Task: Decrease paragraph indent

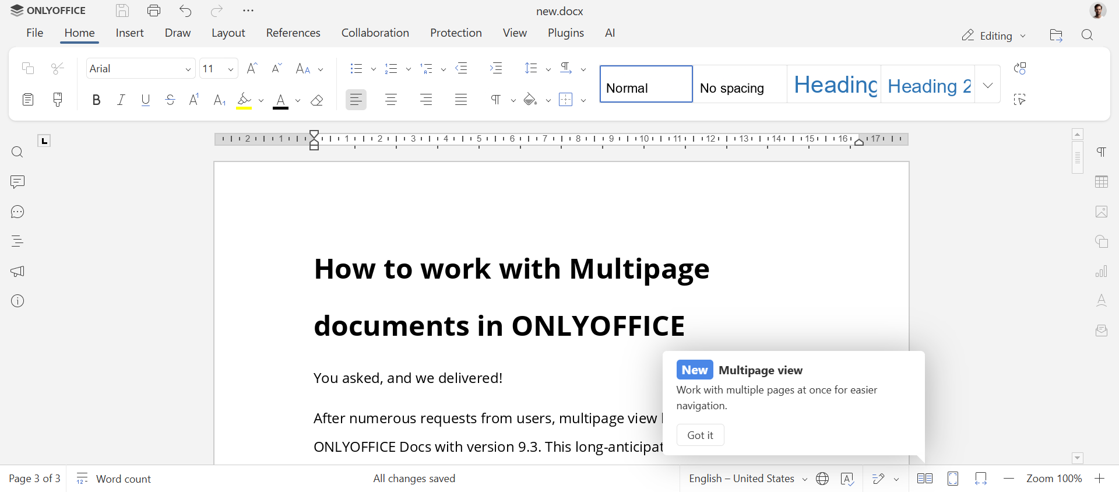Action: pos(462,68)
